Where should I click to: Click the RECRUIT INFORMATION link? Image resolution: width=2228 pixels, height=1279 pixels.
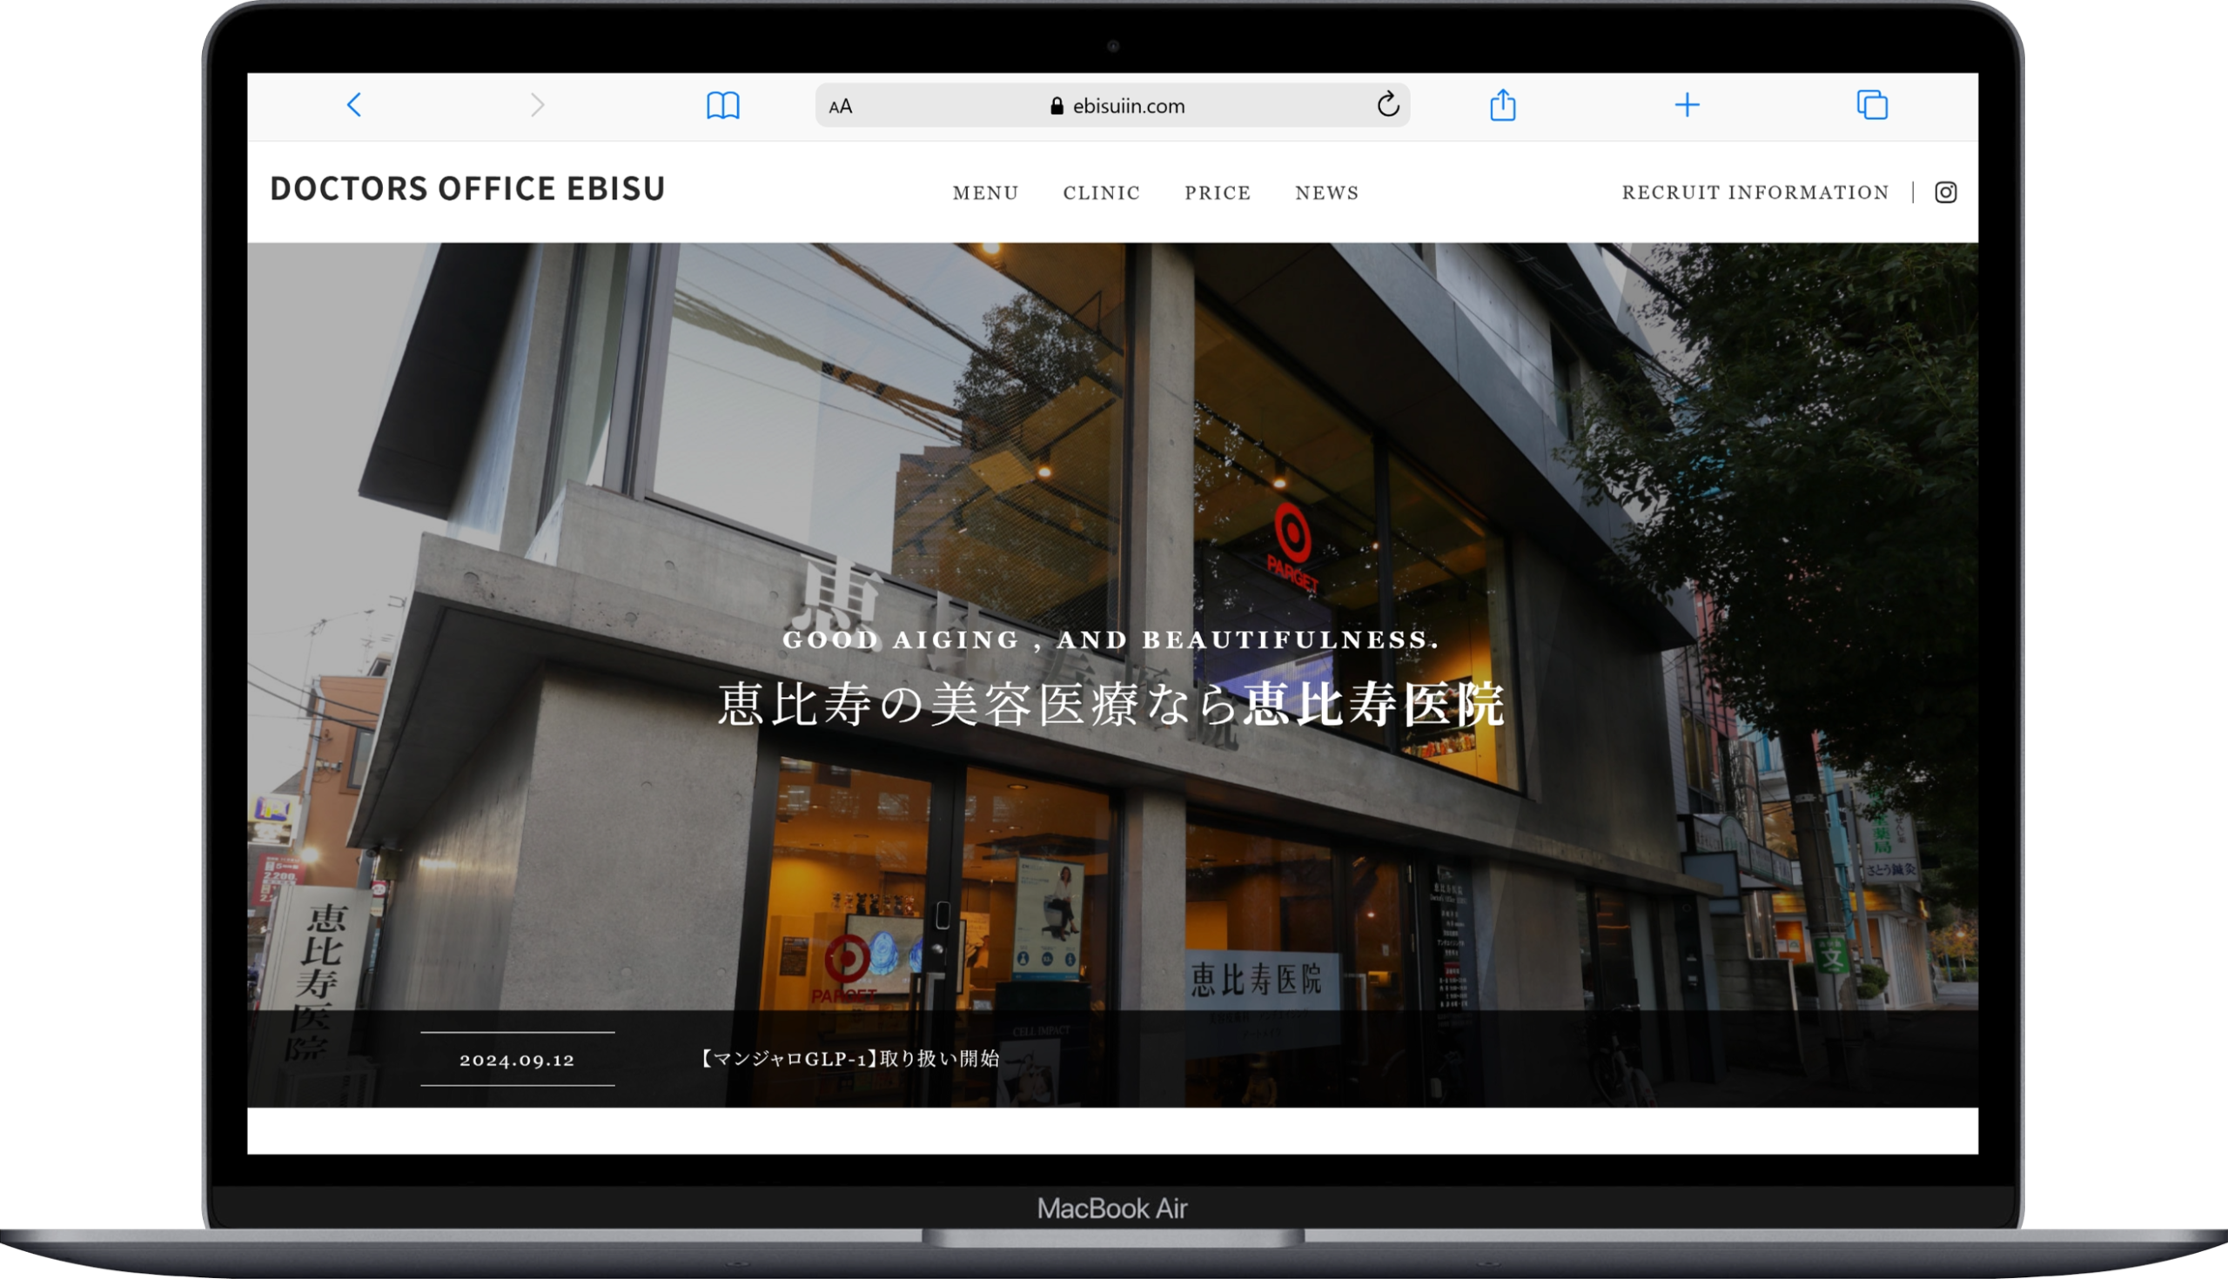point(1755,192)
